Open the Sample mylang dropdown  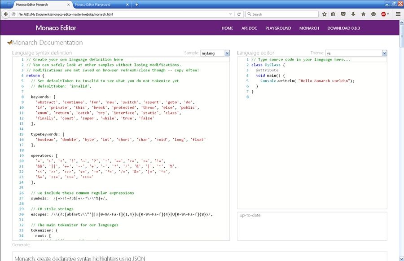click(x=215, y=53)
